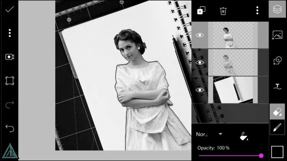The height and width of the screenshot is (161, 287).
Task: Delete the selected layer with the trash icon
Action: 223,11
